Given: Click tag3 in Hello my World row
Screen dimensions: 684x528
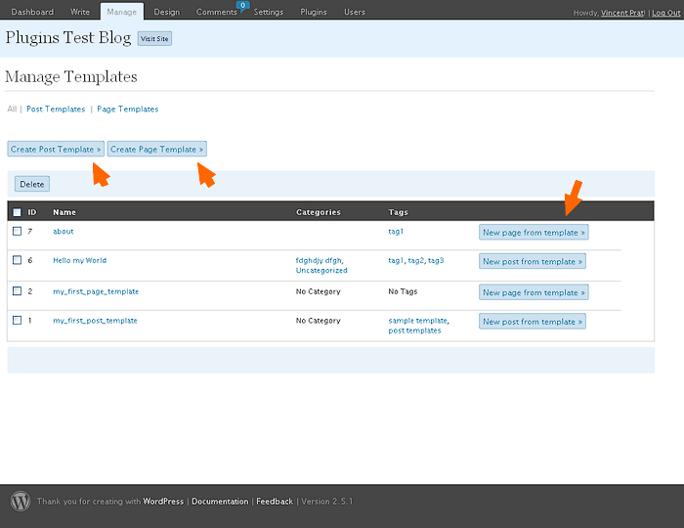Looking at the screenshot, I should tap(436, 260).
